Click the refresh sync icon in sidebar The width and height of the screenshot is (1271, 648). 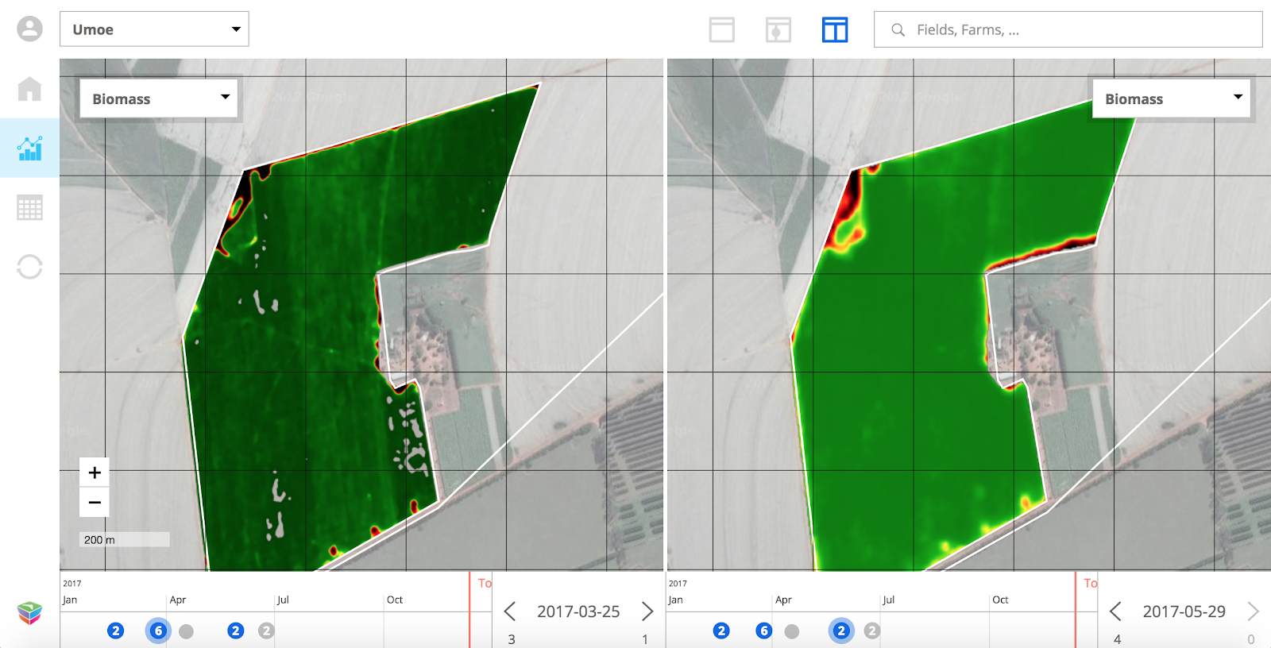[x=29, y=267]
